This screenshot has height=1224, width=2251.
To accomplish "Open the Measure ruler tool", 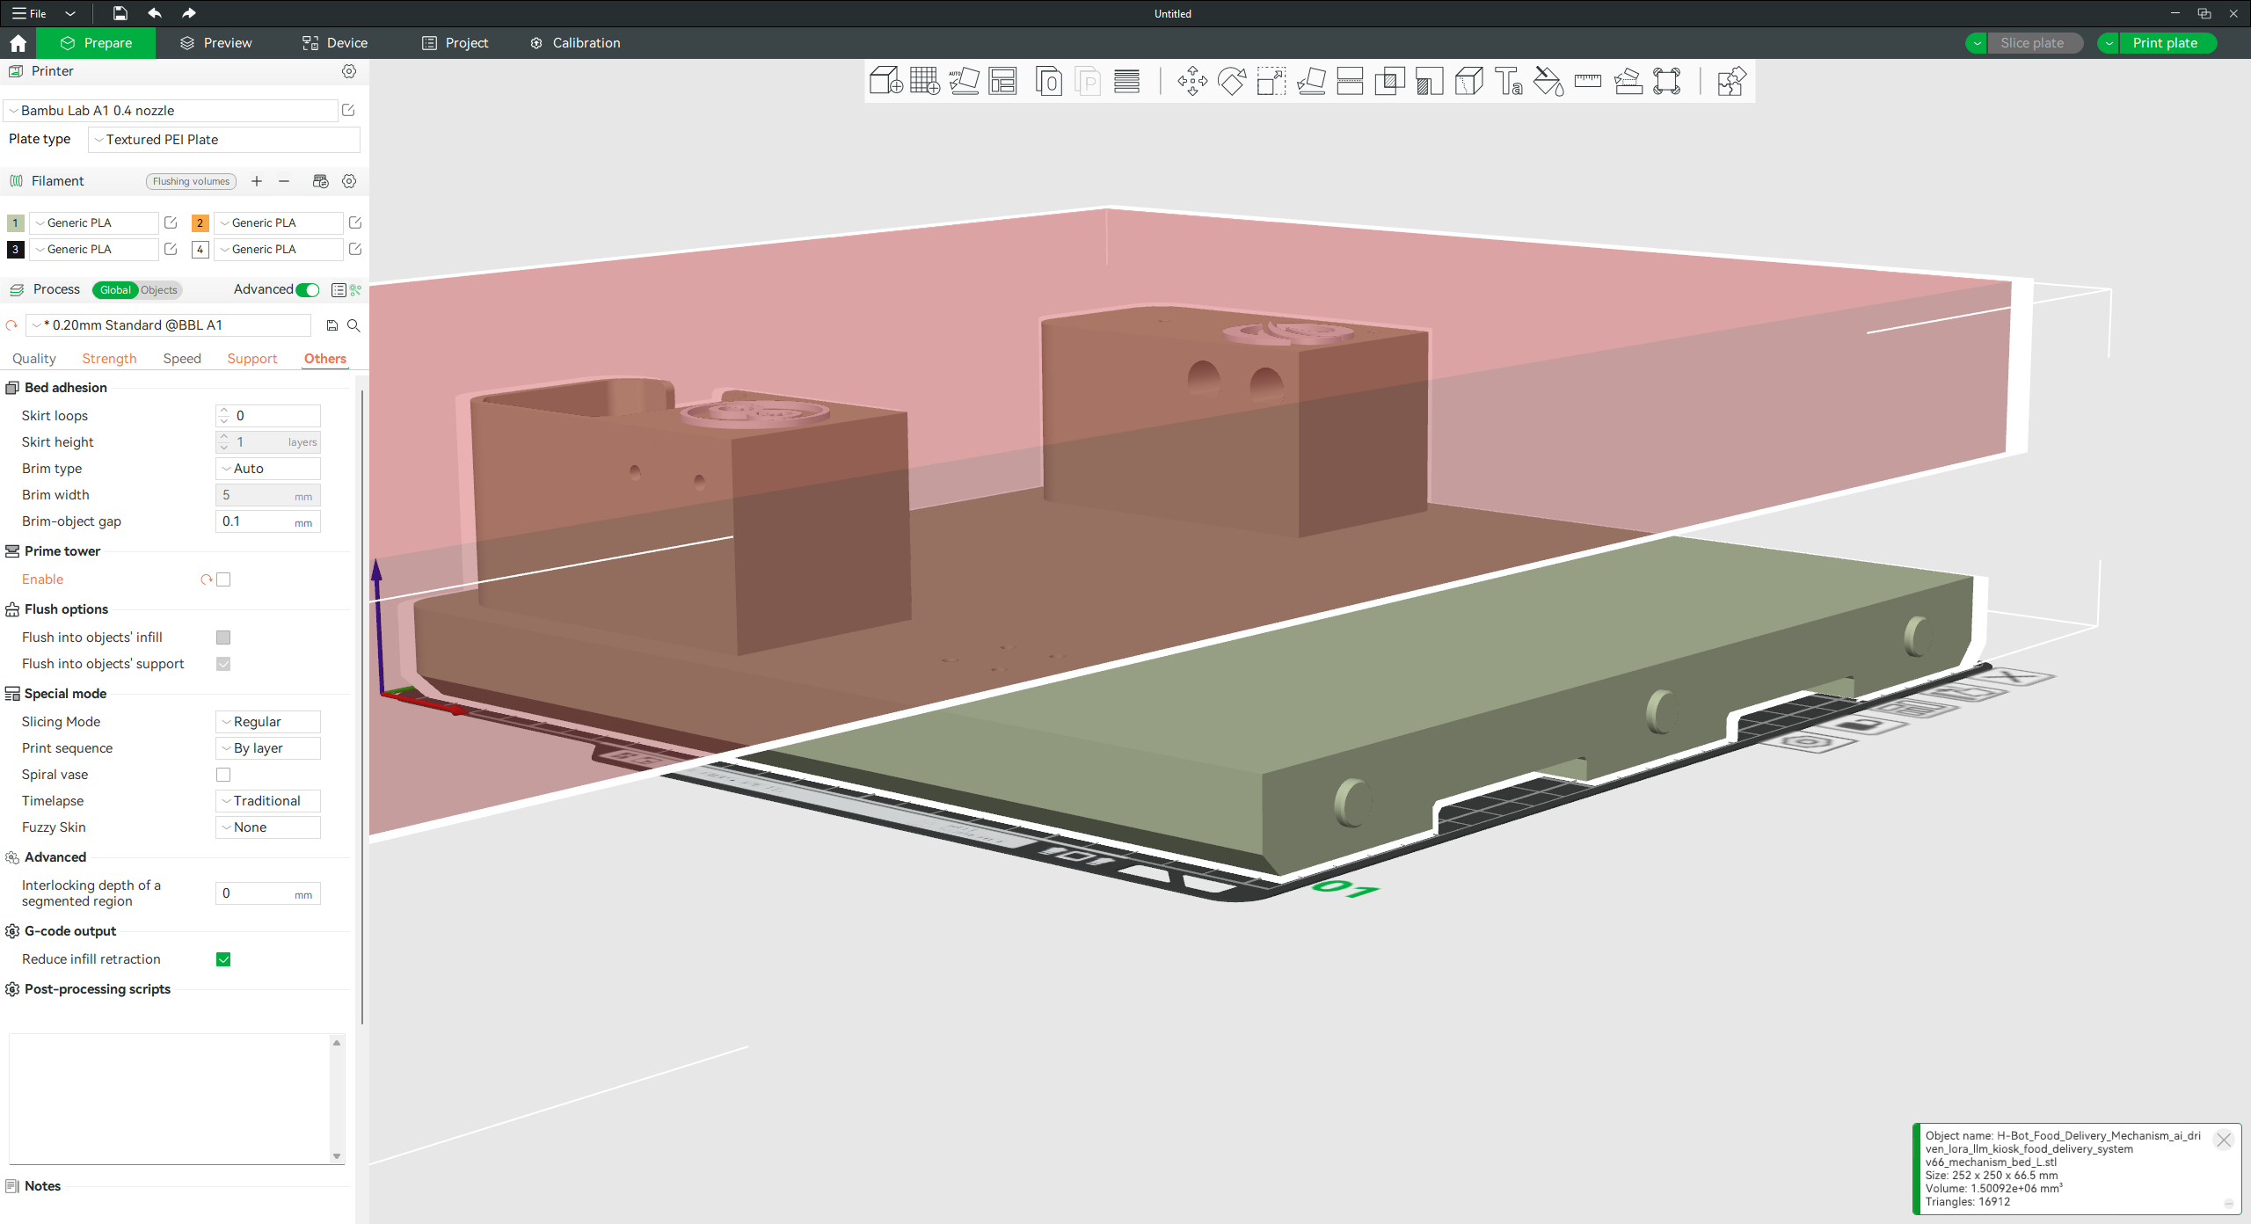I will [1587, 81].
